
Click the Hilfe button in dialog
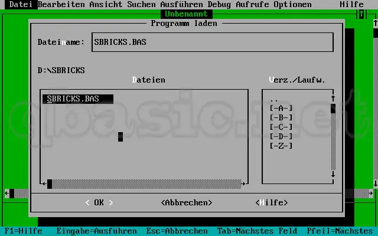pos(272,202)
